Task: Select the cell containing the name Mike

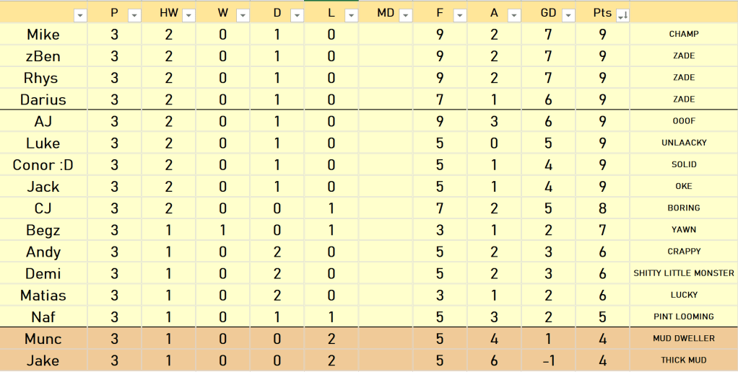Action: point(43,35)
